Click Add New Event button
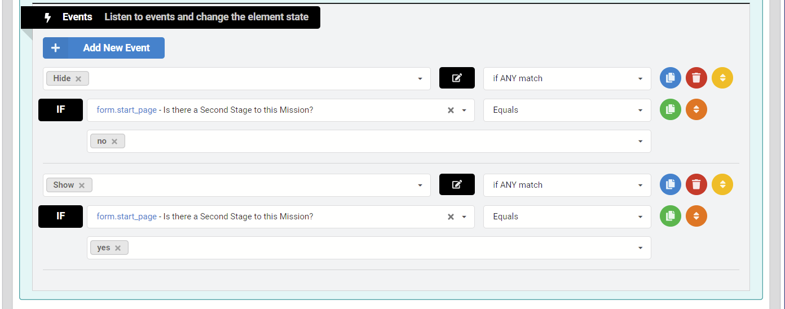 [104, 48]
